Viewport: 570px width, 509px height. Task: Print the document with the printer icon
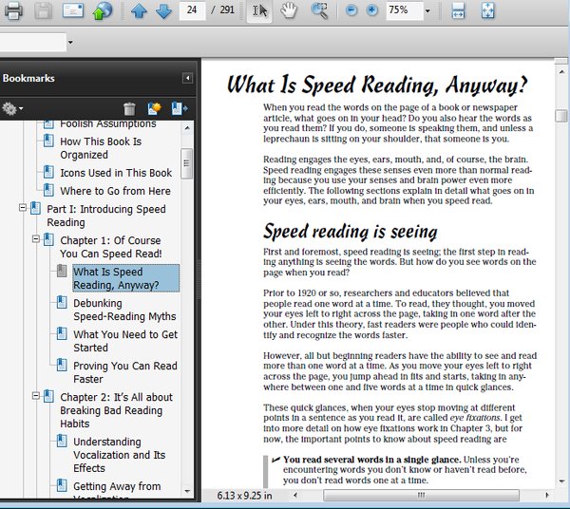pos(13,10)
